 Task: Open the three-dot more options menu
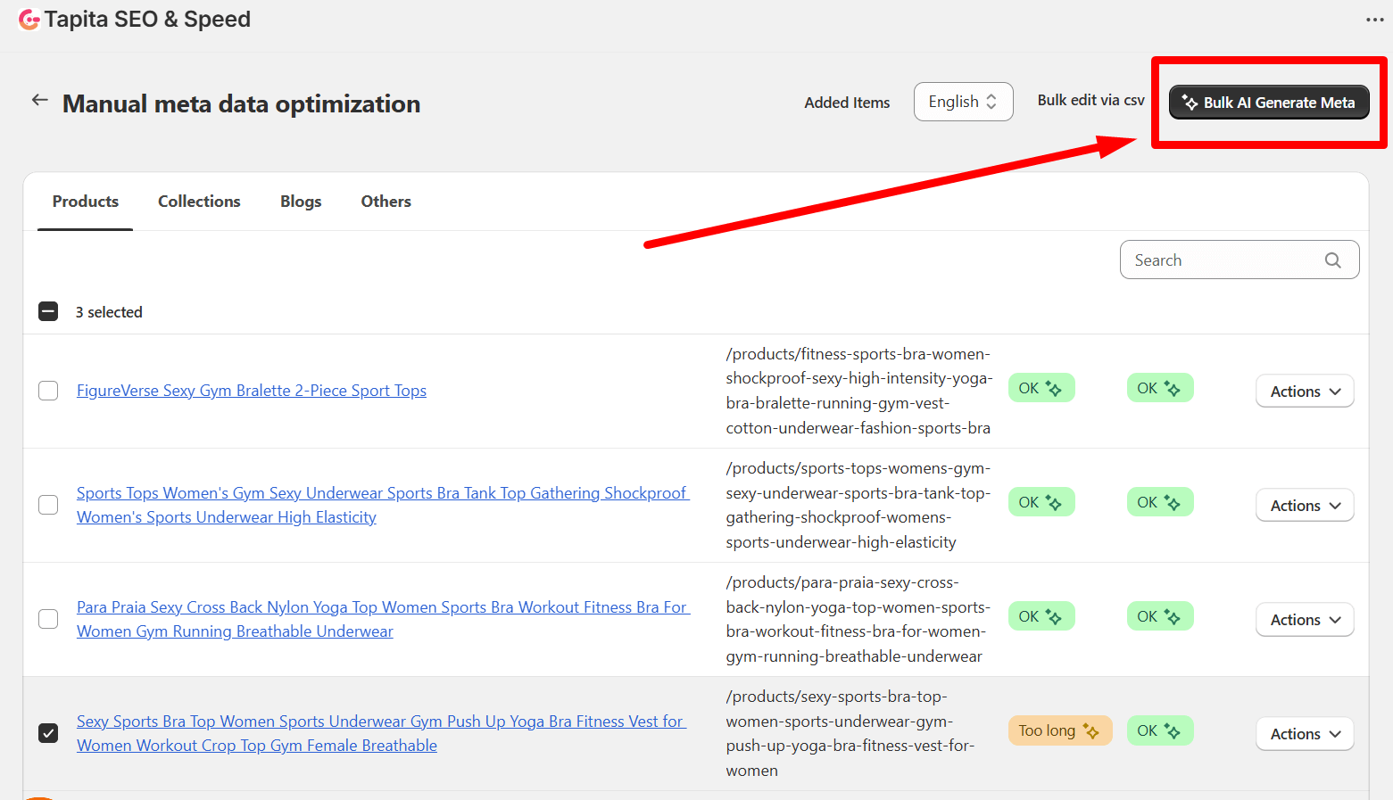point(1374,20)
